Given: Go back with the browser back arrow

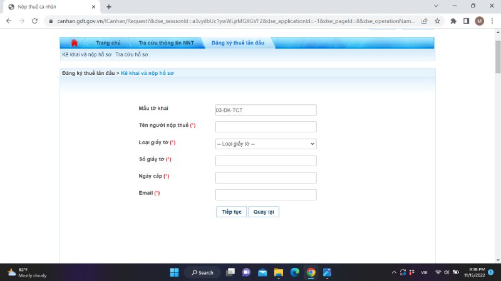Looking at the screenshot, I should click(x=9, y=21).
